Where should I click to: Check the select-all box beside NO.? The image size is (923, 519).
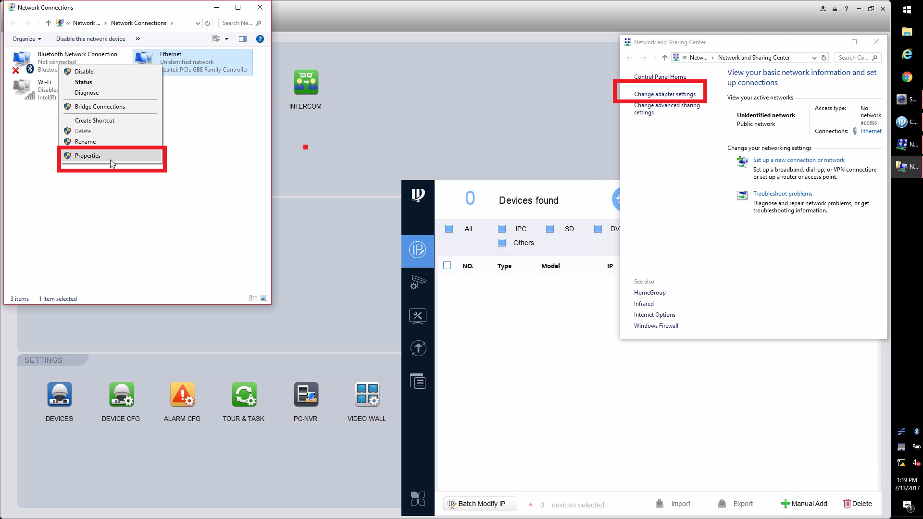point(447,266)
